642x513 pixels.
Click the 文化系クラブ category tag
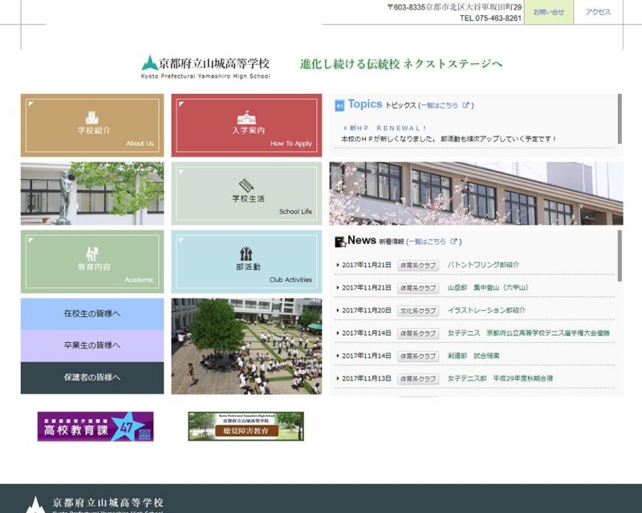tap(418, 311)
